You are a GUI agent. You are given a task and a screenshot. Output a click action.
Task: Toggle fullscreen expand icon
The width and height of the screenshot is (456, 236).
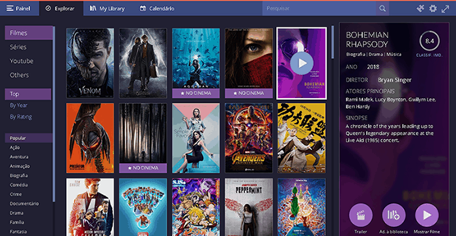445,8
